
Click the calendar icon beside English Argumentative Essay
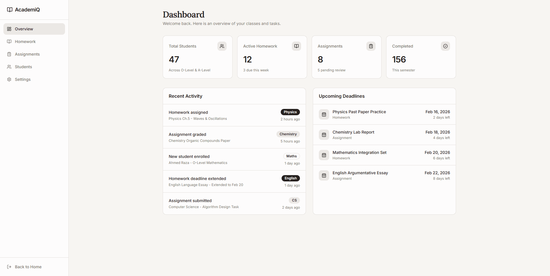pos(324,175)
